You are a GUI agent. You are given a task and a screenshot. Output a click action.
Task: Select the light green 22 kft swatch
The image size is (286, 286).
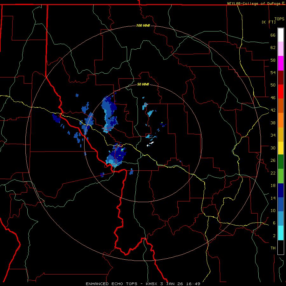[x=281, y=176]
